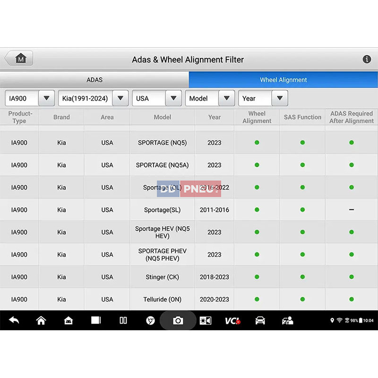Select the Telluride (ON) row
378x378 pixels.
pyautogui.click(x=162, y=299)
